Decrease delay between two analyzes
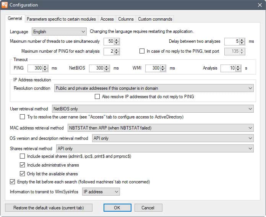 coord(242,43)
